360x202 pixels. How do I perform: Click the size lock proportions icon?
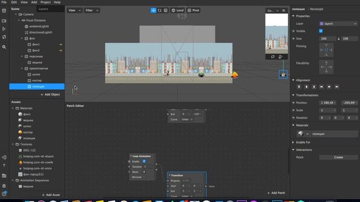[x=339, y=39]
